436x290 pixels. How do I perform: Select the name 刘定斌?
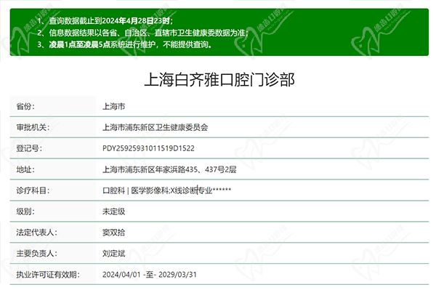point(114,254)
